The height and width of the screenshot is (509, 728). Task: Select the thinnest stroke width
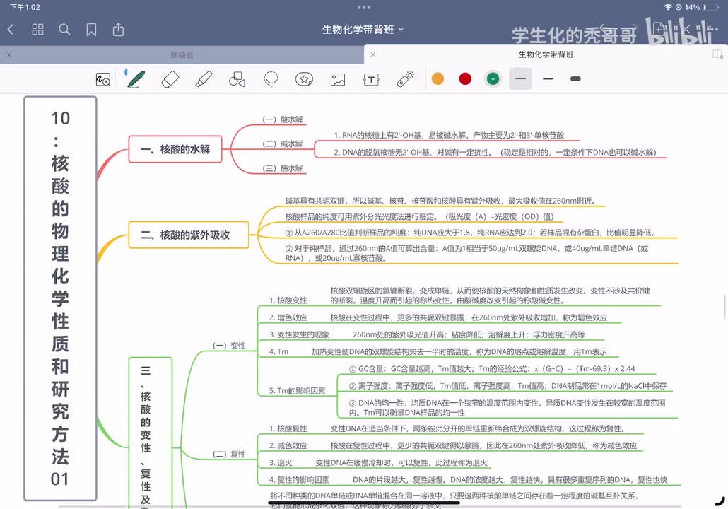click(520, 79)
